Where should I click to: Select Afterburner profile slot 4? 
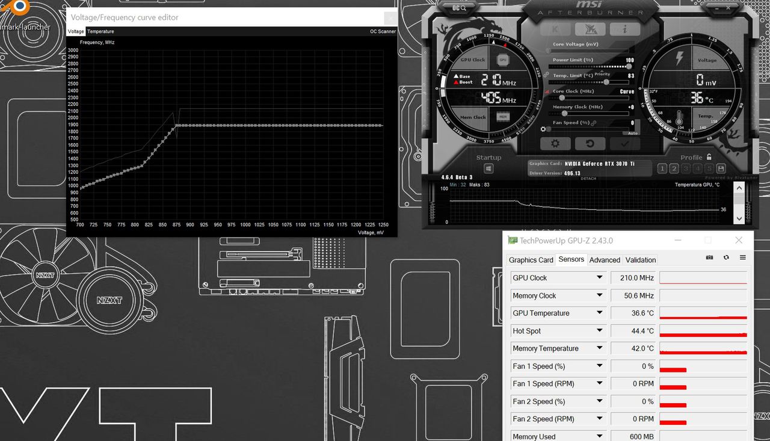point(698,168)
